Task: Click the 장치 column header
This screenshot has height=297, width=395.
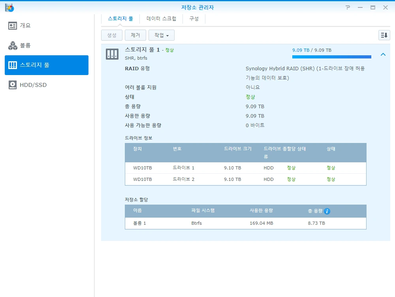Action: pyautogui.click(x=137, y=148)
